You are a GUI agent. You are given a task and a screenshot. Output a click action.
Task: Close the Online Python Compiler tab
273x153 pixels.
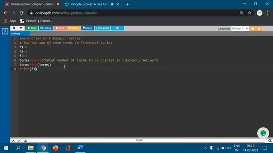(x=58, y=4)
